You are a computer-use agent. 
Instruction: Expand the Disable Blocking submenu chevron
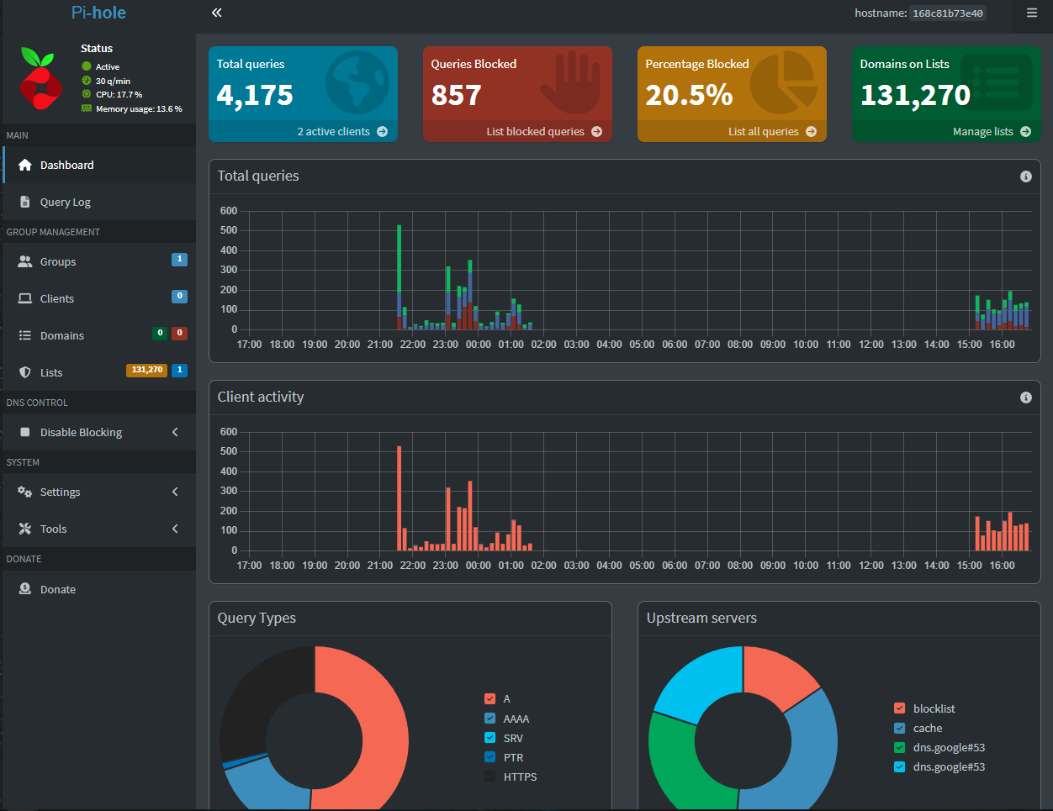click(175, 432)
